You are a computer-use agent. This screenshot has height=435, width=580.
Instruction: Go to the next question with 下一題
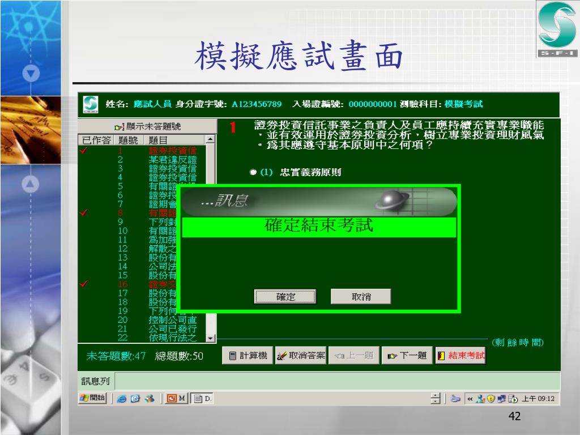[407, 356]
